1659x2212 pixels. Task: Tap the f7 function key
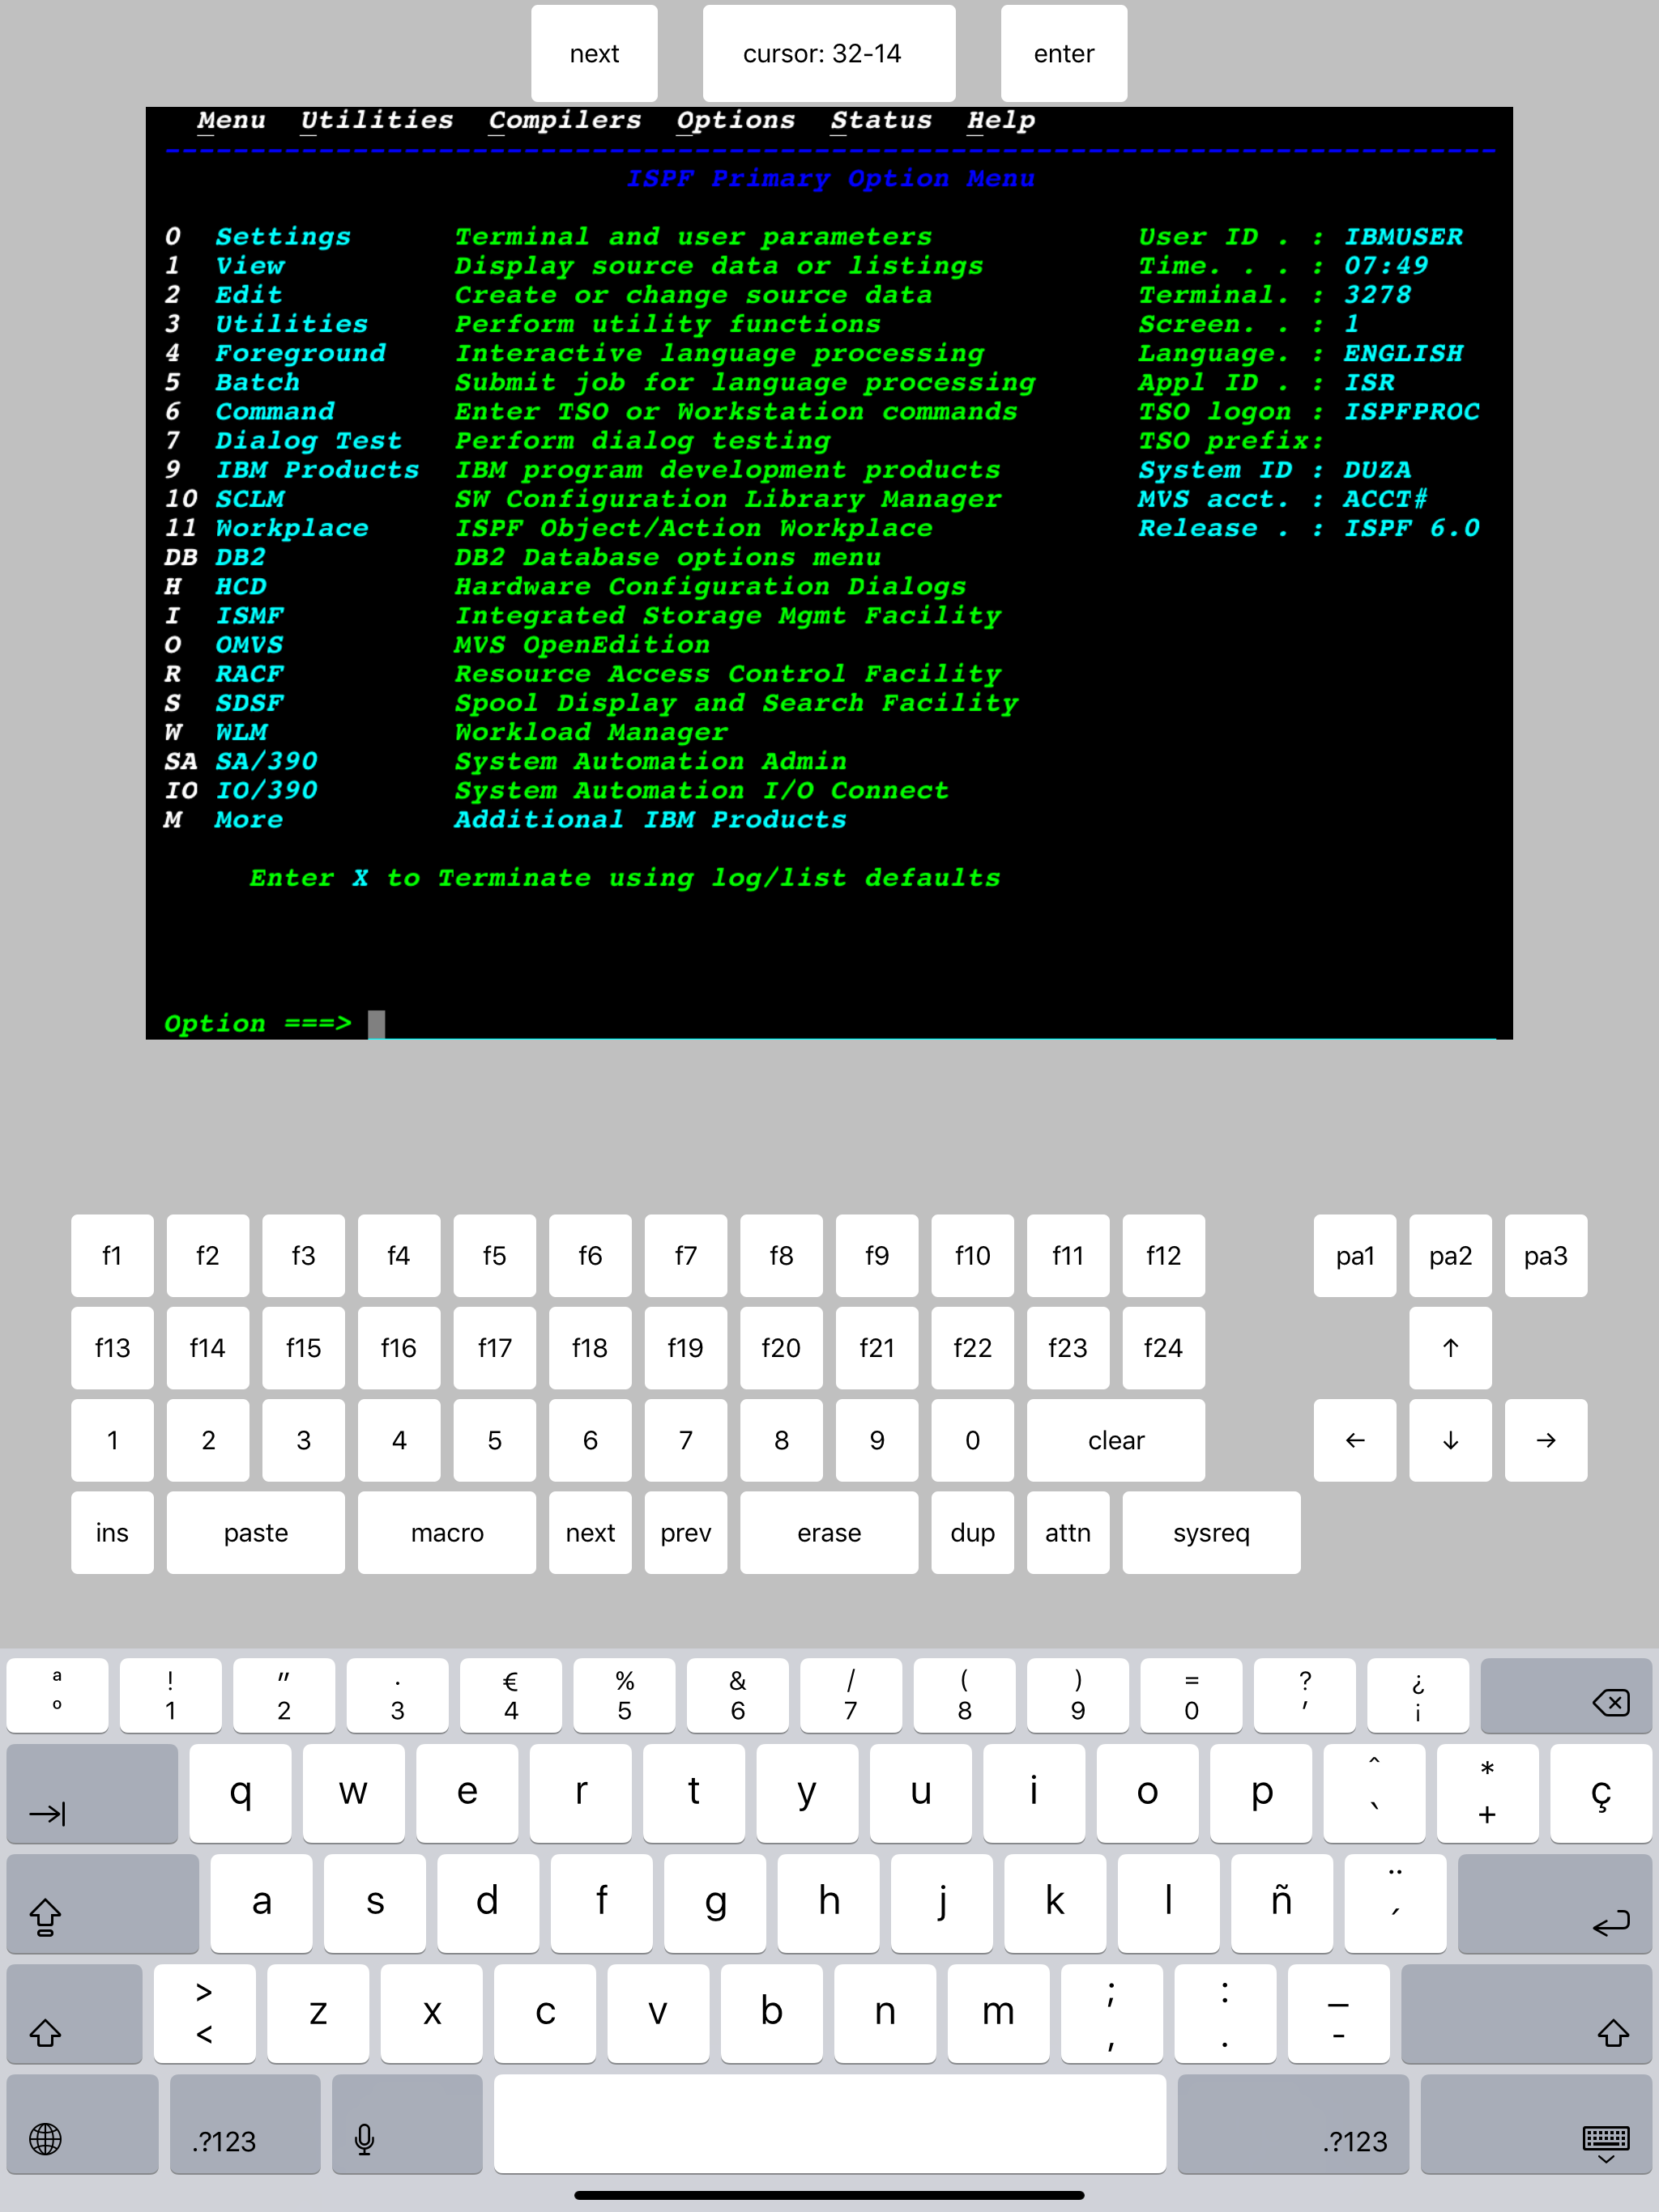(x=685, y=1255)
